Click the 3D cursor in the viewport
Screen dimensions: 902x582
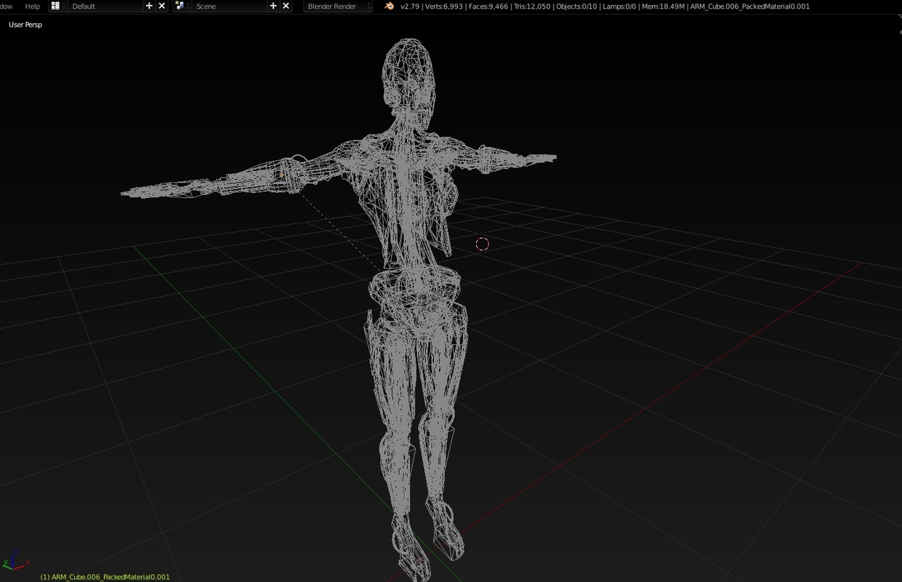point(482,244)
